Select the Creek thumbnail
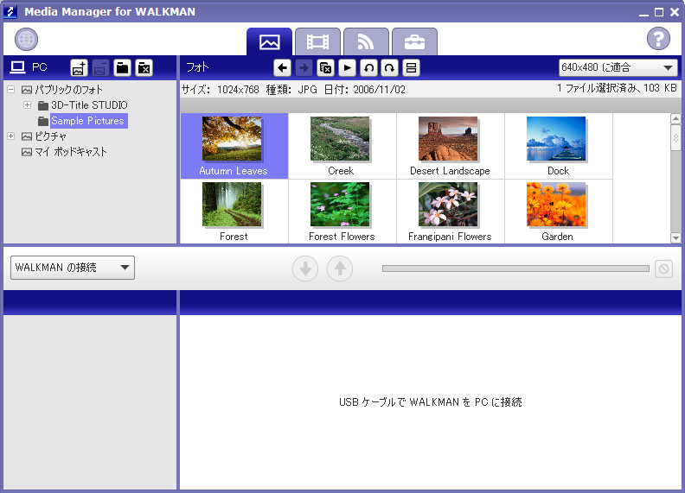The image size is (685, 493). point(342,146)
